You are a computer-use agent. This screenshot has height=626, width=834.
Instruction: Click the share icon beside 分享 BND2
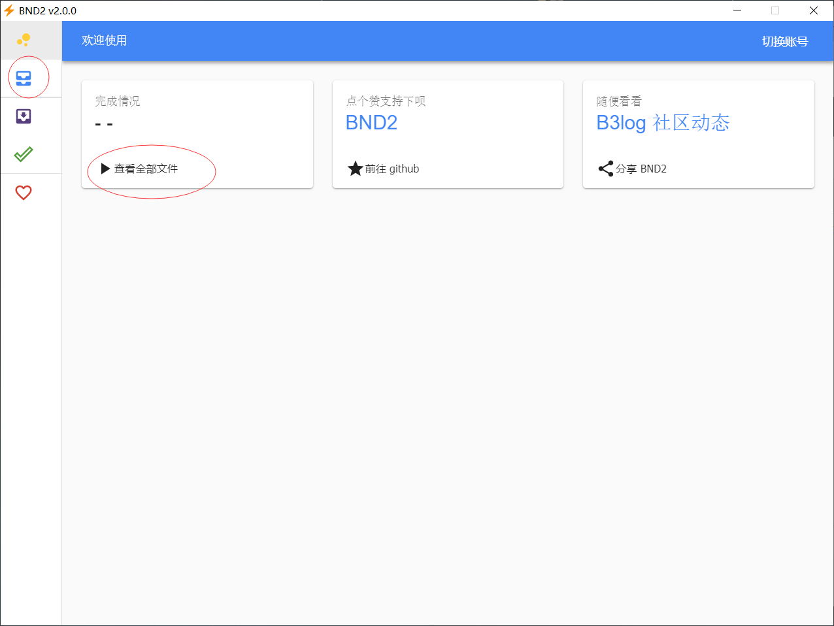[x=606, y=169]
